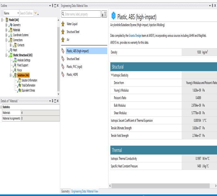Screen dimensions: 217x196
Task: Click the Total Deformation result icon
Action: click(x=20, y=85)
